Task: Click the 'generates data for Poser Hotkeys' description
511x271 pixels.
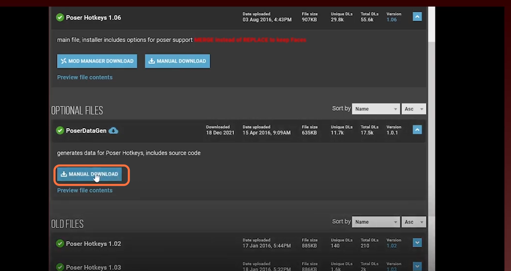Action: pos(129,153)
